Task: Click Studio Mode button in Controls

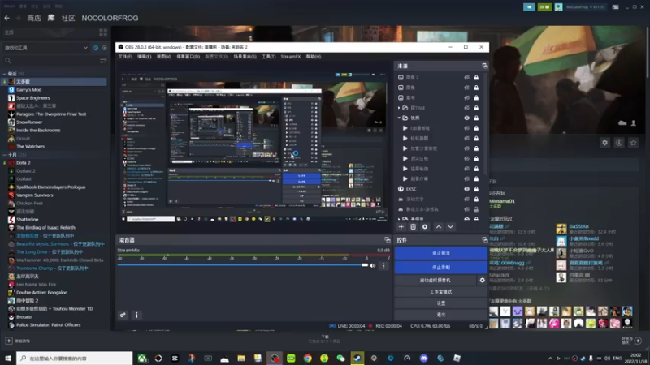Action: point(440,292)
